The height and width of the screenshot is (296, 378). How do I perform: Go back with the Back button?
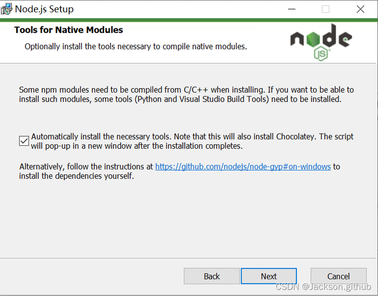pyautogui.click(x=211, y=276)
